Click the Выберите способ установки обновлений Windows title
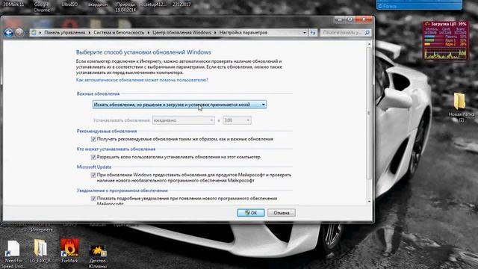 pyautogui.click(x=143, y=52)
